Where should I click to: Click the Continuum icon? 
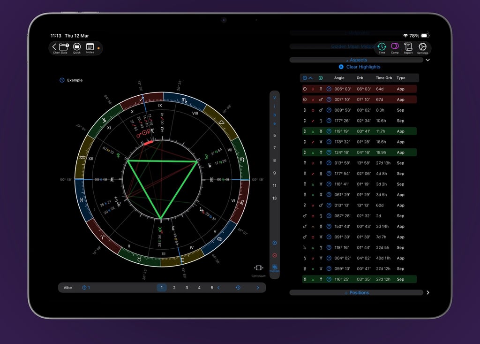point(258,268)
